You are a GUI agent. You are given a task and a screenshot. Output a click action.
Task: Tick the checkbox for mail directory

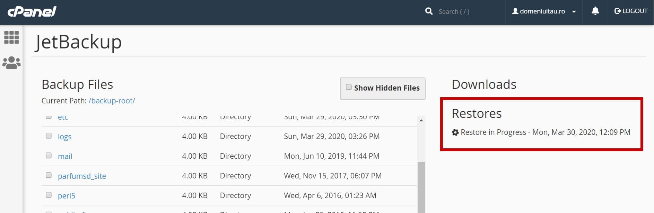pos(49,156)
